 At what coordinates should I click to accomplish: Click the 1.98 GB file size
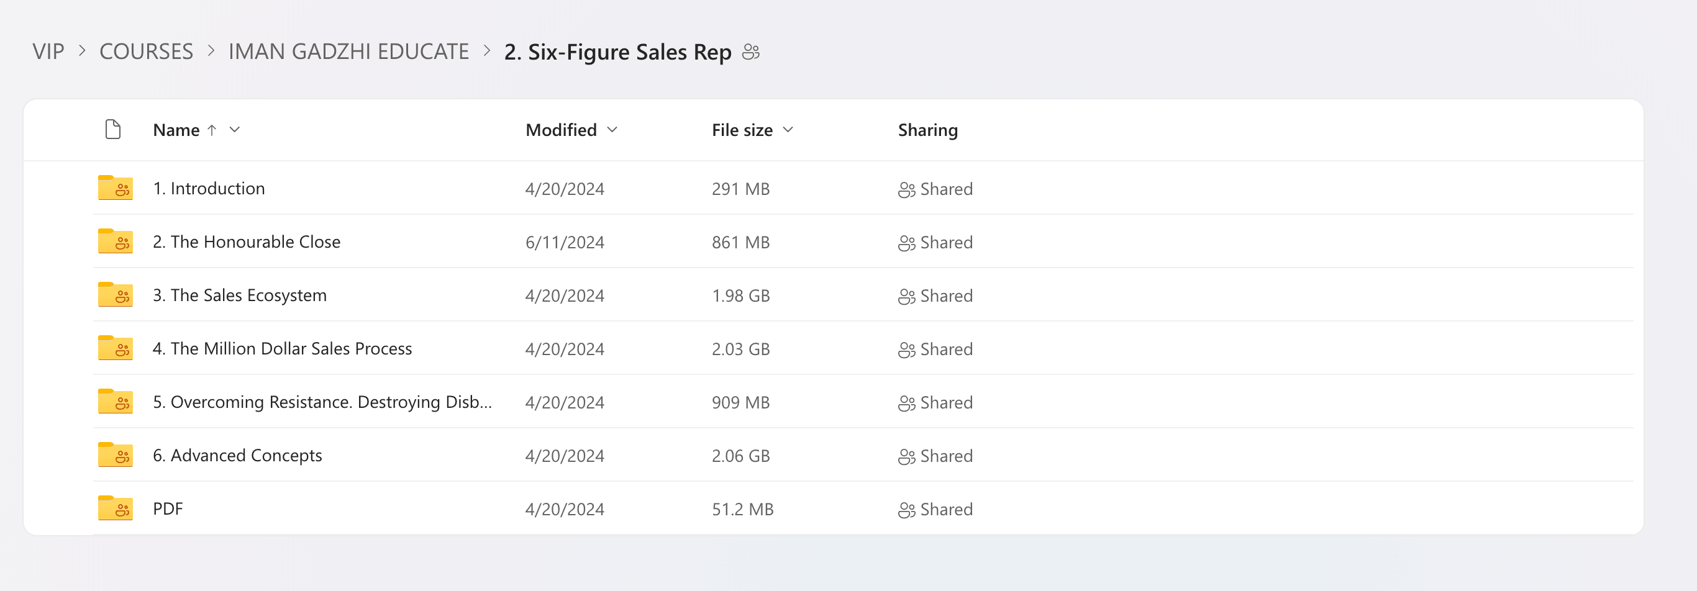coord(740,295)
